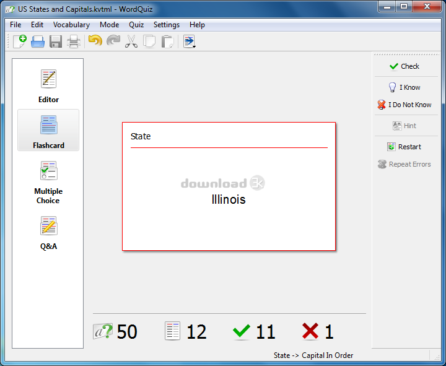Maximize the WordQuiz window
This screenshot has width=446, height=366.
click(404, 6)
